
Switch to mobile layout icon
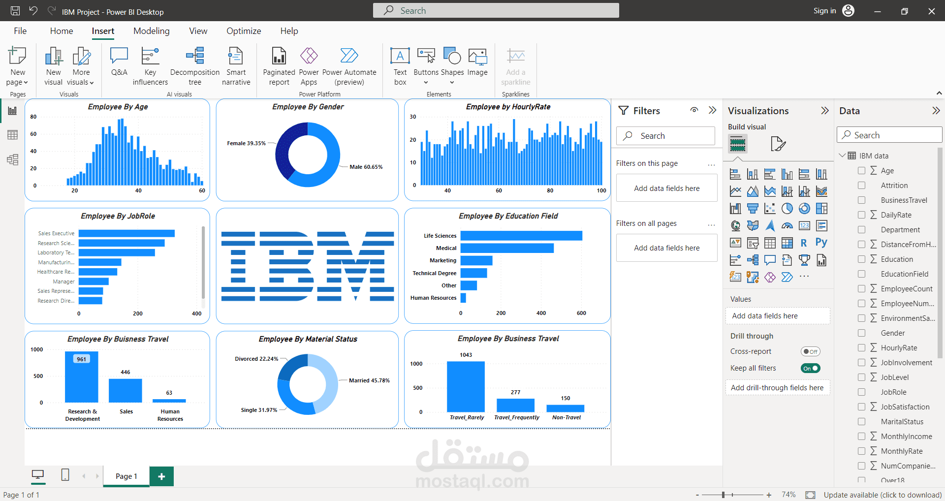tap(65, 475)
